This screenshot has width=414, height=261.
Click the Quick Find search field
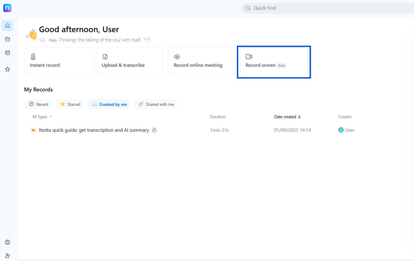(x=328, y=8)
